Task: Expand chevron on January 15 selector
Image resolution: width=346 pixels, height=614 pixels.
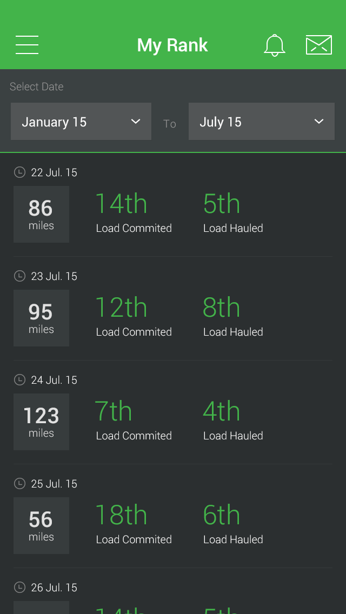Action: point(136,122)
